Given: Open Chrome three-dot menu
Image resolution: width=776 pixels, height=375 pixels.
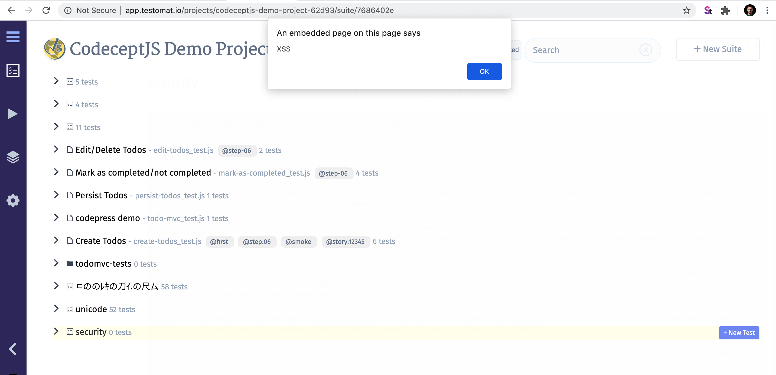Looking at the screenshot, I should [x=767, y=10].
